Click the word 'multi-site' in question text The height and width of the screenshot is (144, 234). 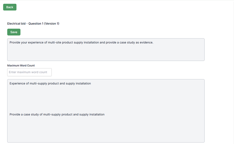coord(54,42)
